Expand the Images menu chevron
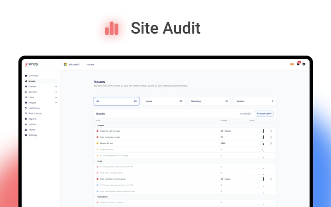This screenshot has width=331, height=207. click(56, 103)
